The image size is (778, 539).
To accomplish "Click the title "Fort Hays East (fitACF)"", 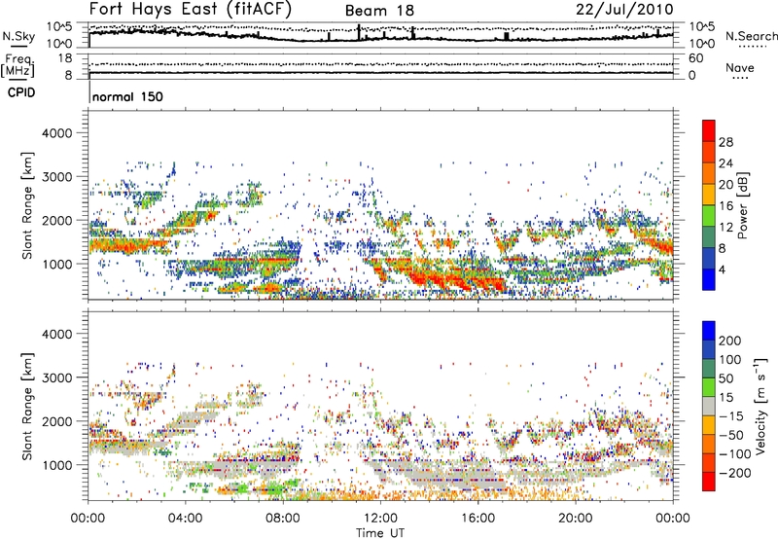I will (191, 10).
